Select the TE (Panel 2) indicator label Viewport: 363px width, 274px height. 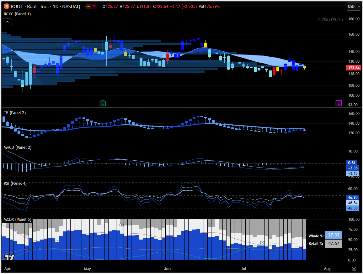(x=14, y=112)
